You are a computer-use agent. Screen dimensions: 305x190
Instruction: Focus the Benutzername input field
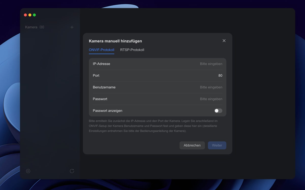coord(158,87)
